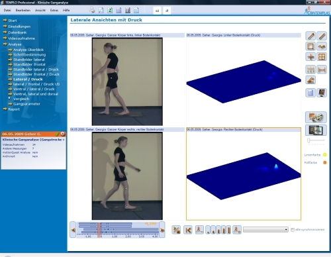Open Analyse-Überblick in the sidebar

pyautogui.click(x=28, y=50)
